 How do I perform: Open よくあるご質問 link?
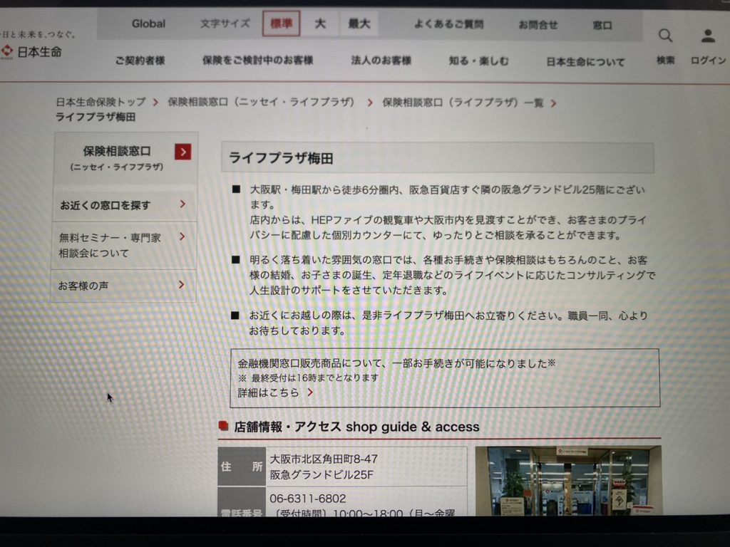pos(449,24)
